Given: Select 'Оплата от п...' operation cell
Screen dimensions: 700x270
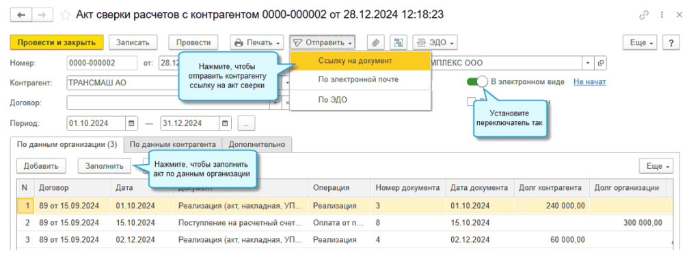Looking at the screenshot, I should 339,223.
